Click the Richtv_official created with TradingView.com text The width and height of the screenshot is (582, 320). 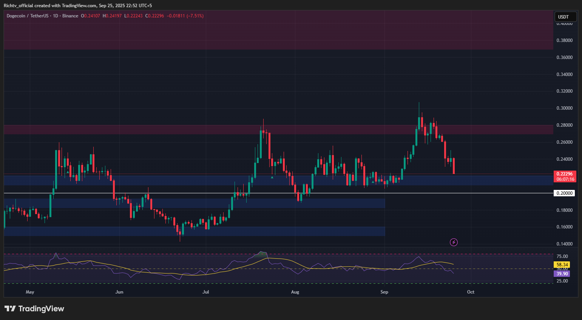tap(77, 6)
